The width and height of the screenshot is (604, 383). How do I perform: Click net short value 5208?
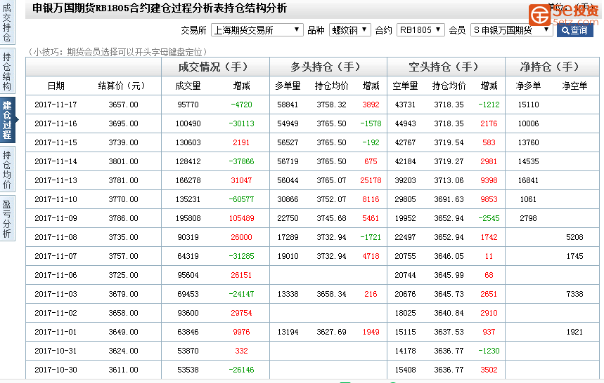(574, 237)
